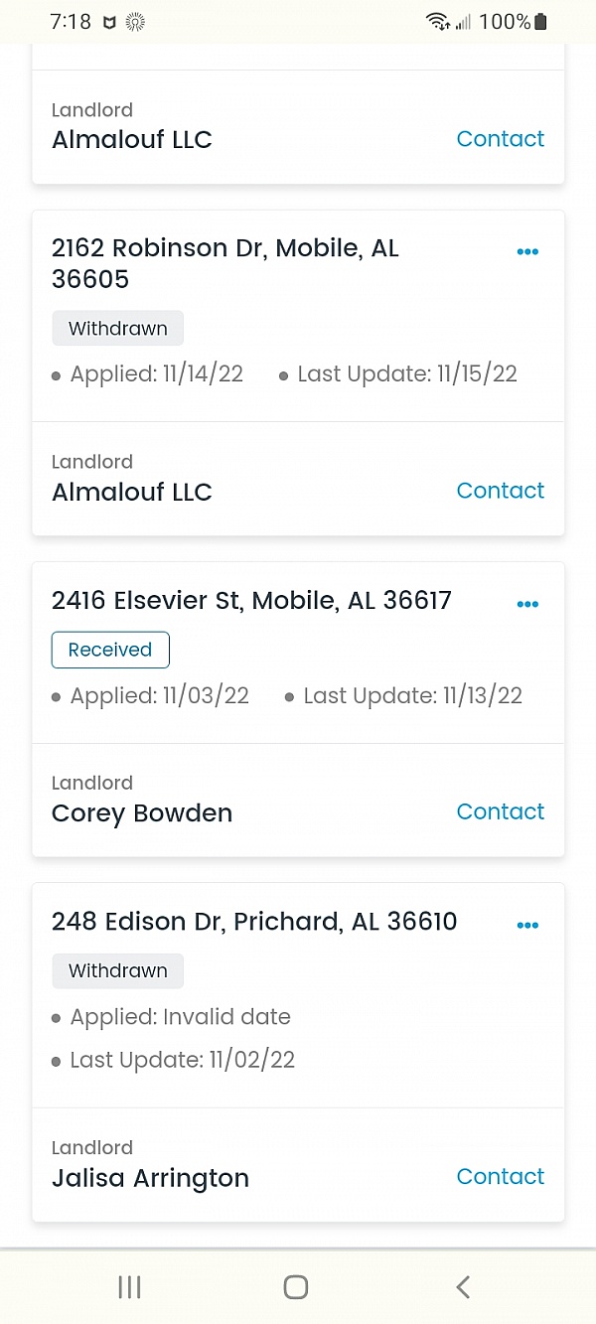596x1324 pixels.
Task: Open 2162 Robinson Dr application address
Action: [x=225, y=263]
